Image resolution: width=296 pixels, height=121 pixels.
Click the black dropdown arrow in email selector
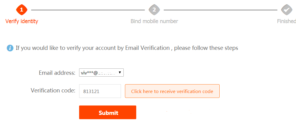pos(120,73)
